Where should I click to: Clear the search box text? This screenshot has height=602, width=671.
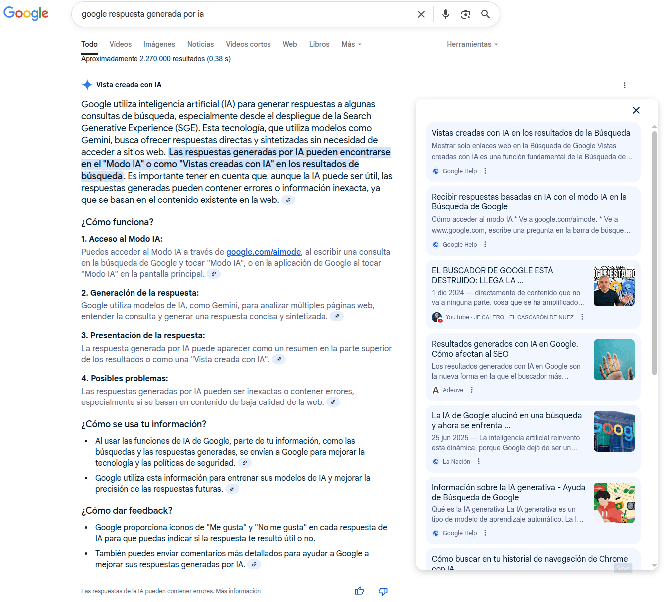tap(421, 14)
